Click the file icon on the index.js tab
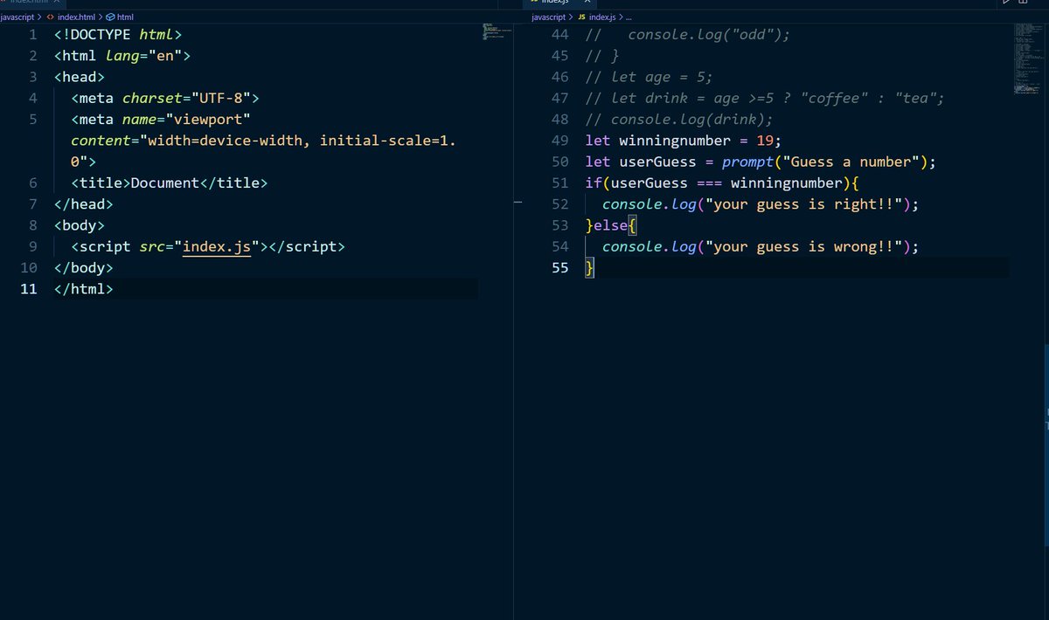This screenshot has height=620, width=1049. point(535,3)
